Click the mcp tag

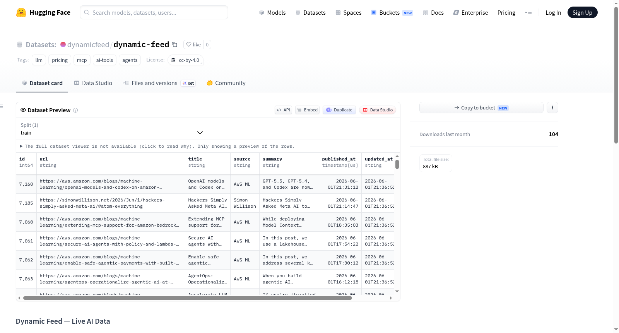pos(82,60)
